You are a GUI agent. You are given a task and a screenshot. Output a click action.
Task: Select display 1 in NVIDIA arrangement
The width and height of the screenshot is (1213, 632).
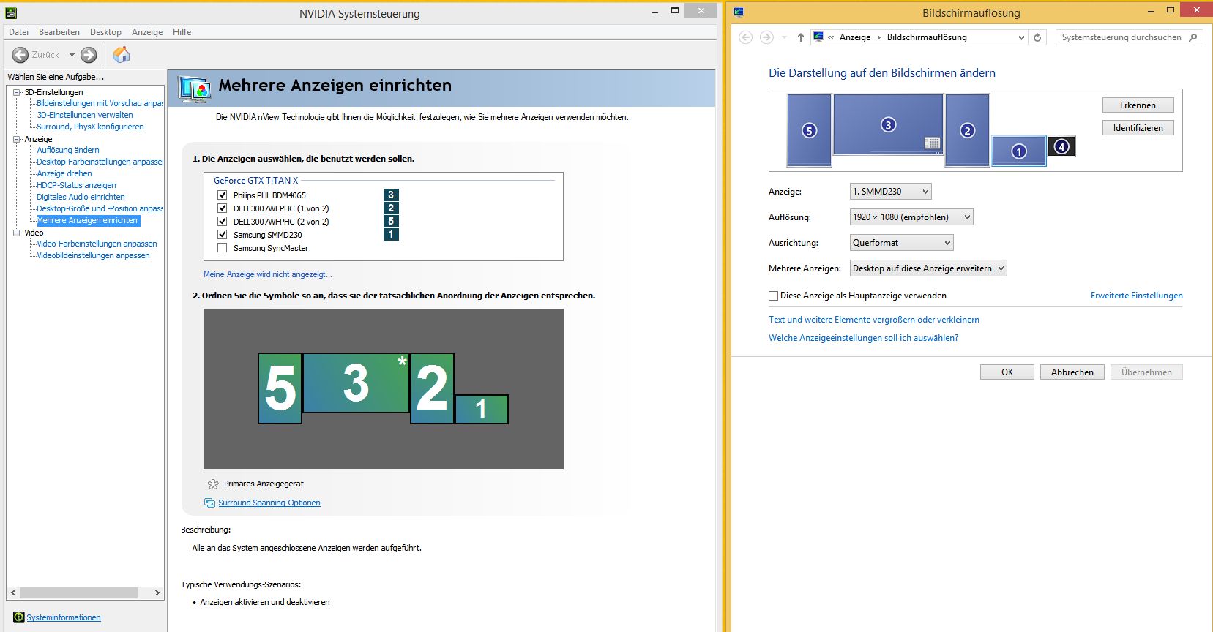pyautogui.click(x=481, y=410)
